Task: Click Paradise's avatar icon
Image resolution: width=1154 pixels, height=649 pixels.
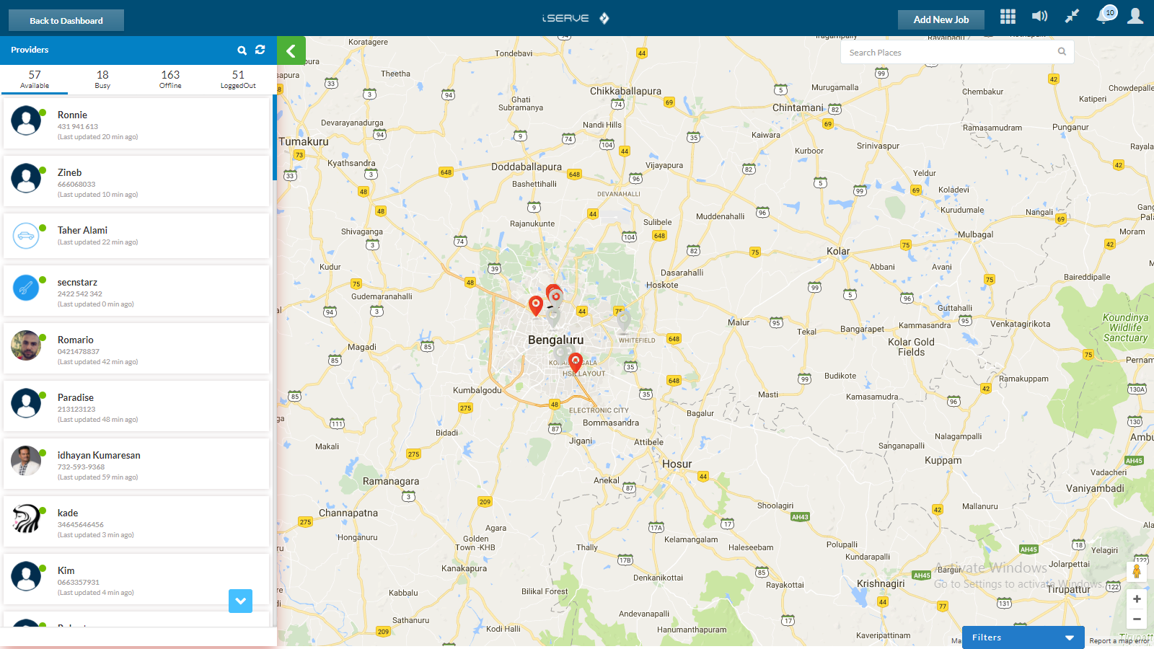Action: [x=26, y=403]
